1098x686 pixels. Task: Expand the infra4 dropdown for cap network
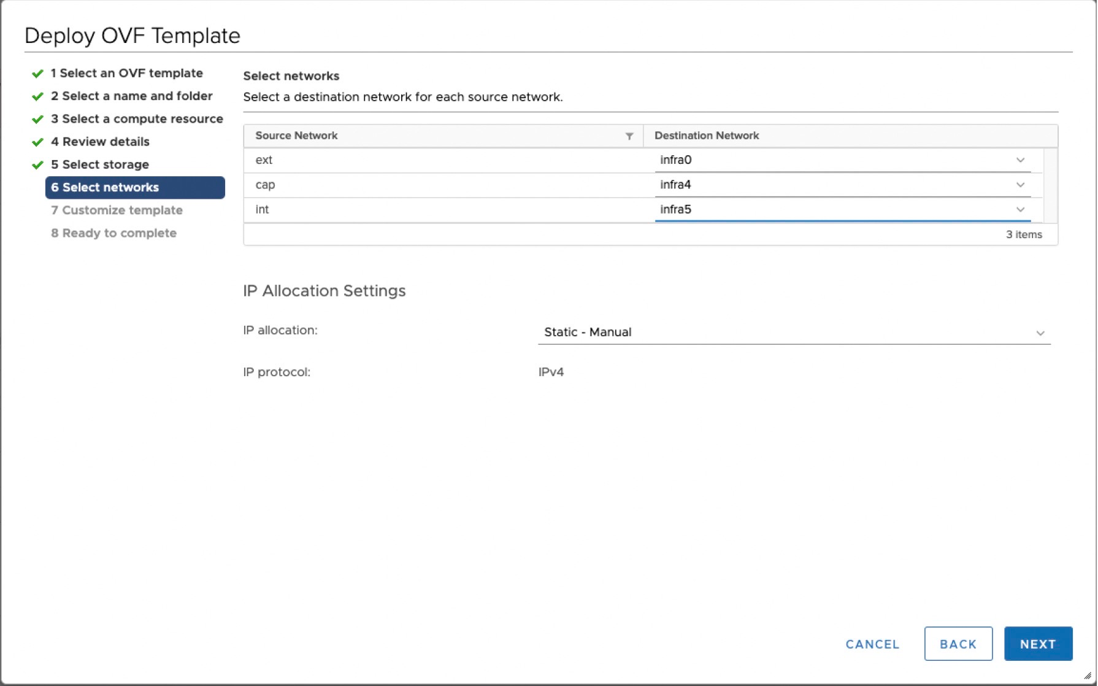(1019, 185)
